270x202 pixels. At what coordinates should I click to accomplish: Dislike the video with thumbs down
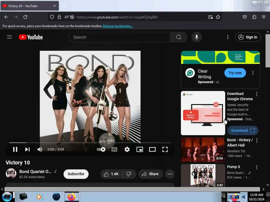coord(129,174)
